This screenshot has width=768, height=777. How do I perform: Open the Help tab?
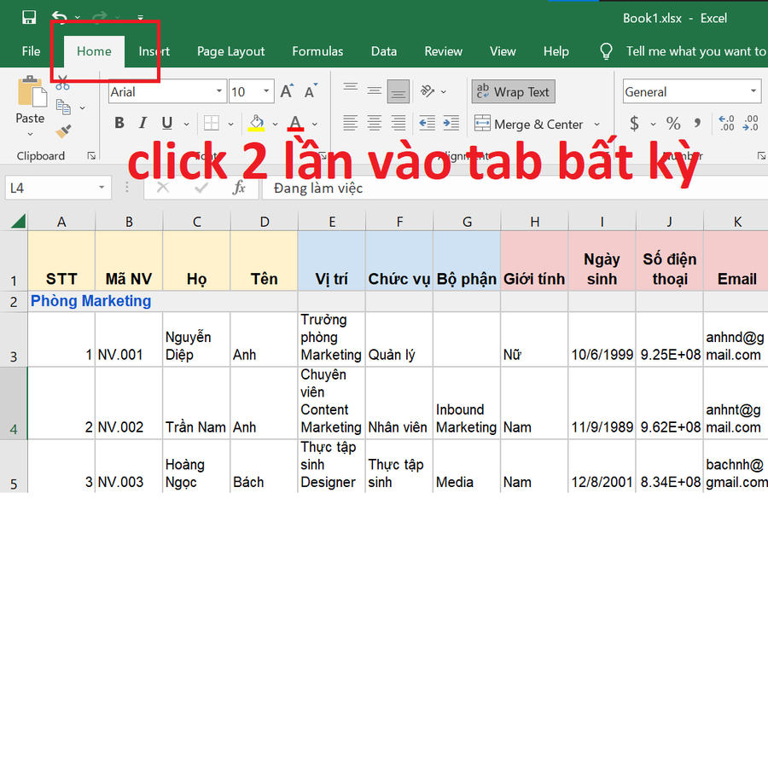click(556, 51)
